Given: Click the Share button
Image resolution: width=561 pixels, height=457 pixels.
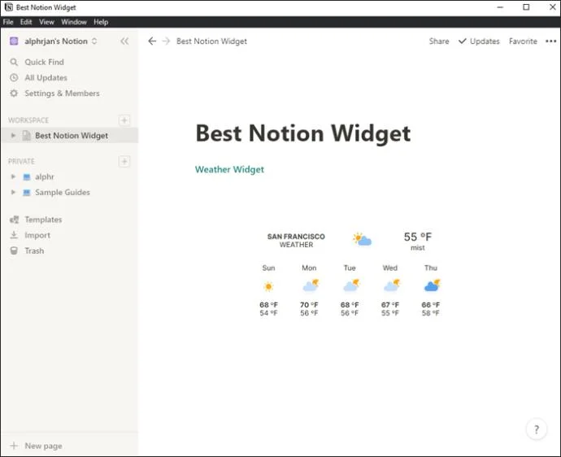Looking at the screenshot, I should coord(439,41).
